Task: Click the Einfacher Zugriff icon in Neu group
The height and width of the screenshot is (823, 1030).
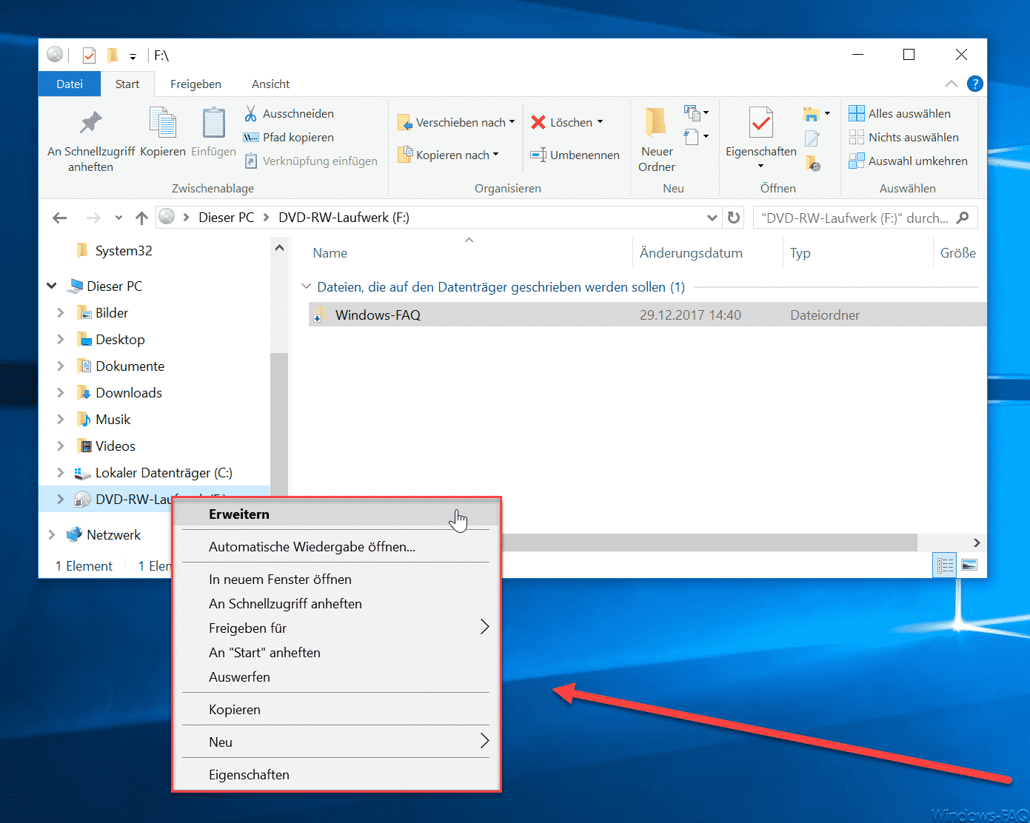Action: click(x=692, y=137)
